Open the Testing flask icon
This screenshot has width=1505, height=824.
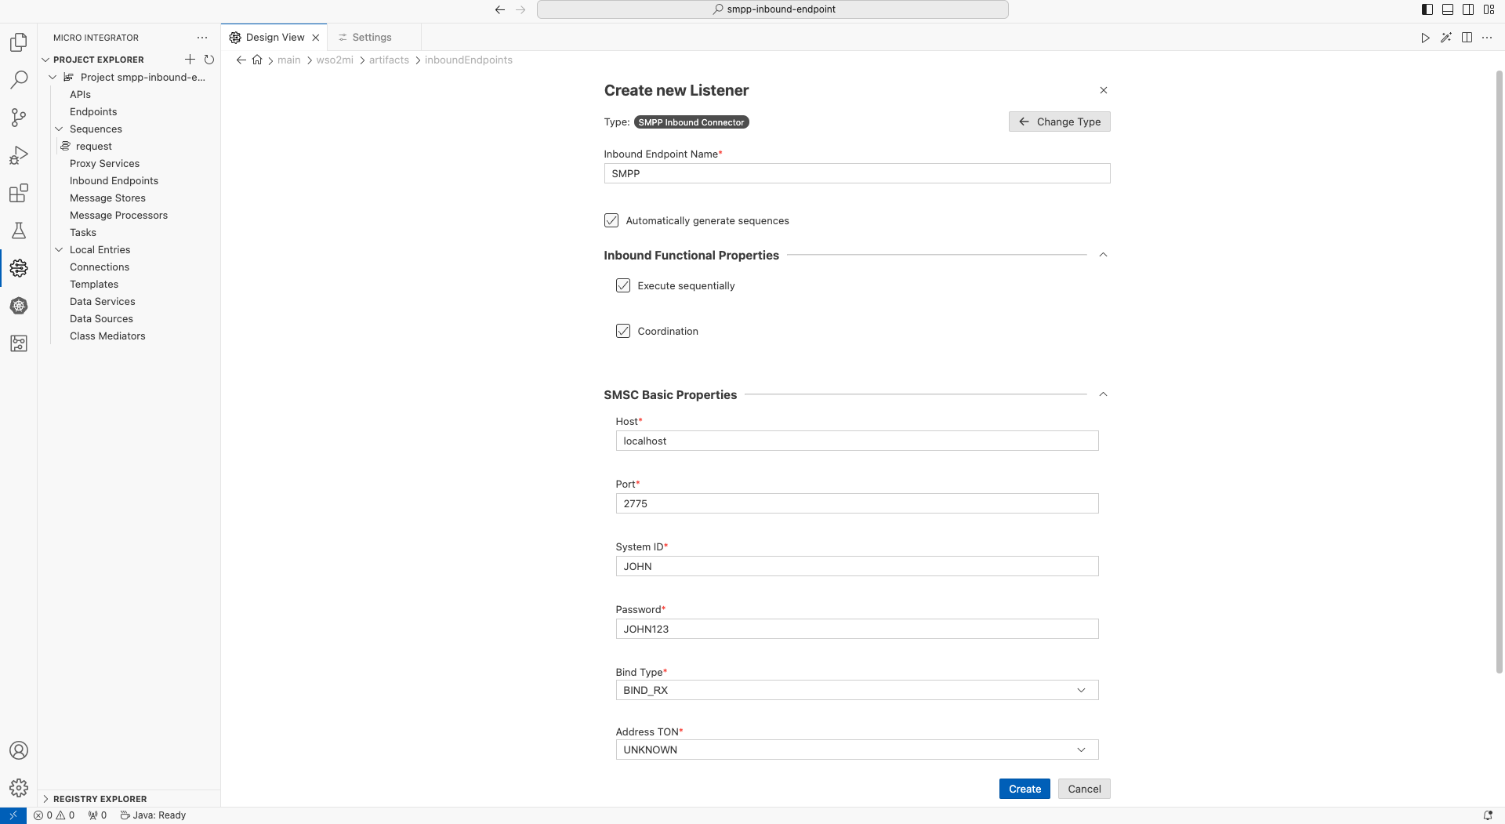(x=19, y=230)
